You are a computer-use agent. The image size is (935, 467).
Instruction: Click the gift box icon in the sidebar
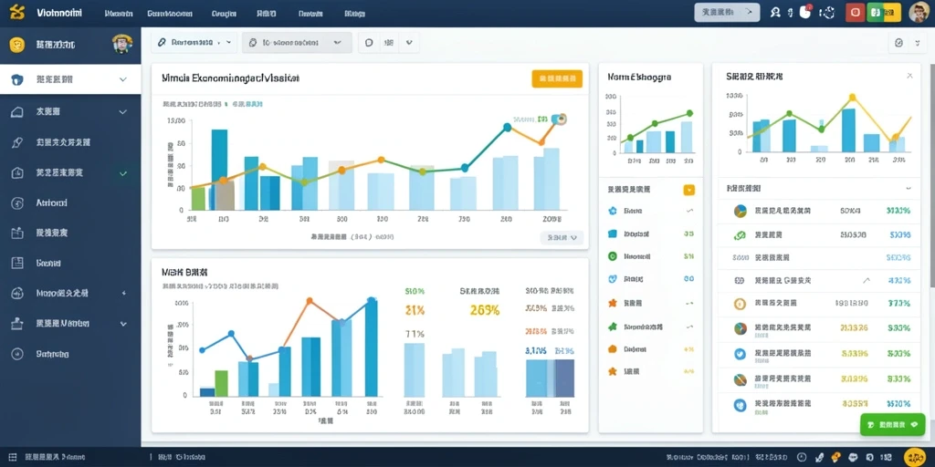pyautogui.click(x=17, y=233)
